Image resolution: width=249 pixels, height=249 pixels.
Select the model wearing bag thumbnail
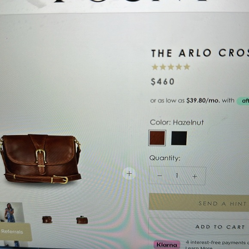tap(12, 213)
